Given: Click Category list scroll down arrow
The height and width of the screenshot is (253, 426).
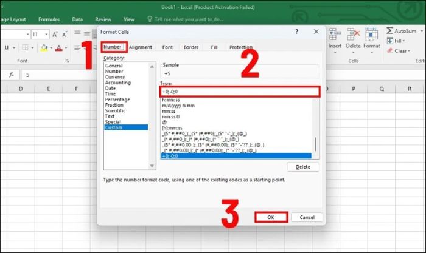Looking at the screenshot, I should [152, 166].
